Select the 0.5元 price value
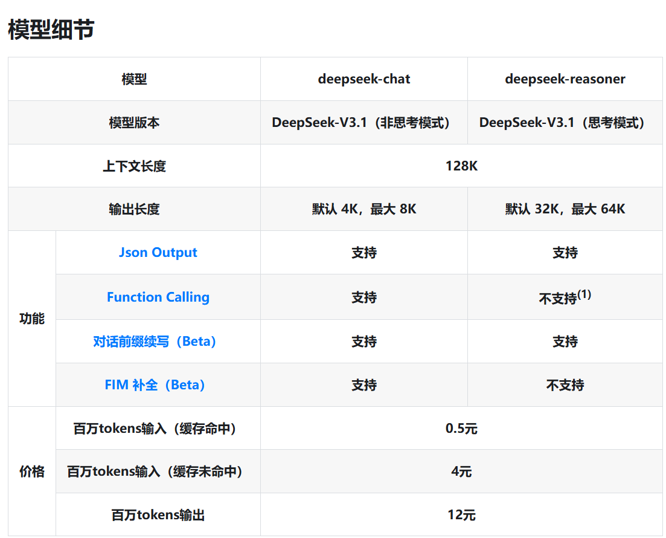 (461, 428)
